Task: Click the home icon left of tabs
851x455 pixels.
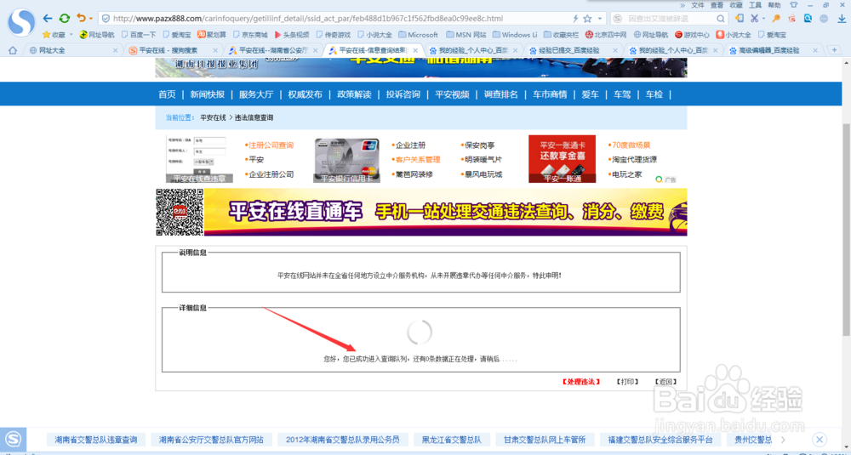Action: (12, 50)
